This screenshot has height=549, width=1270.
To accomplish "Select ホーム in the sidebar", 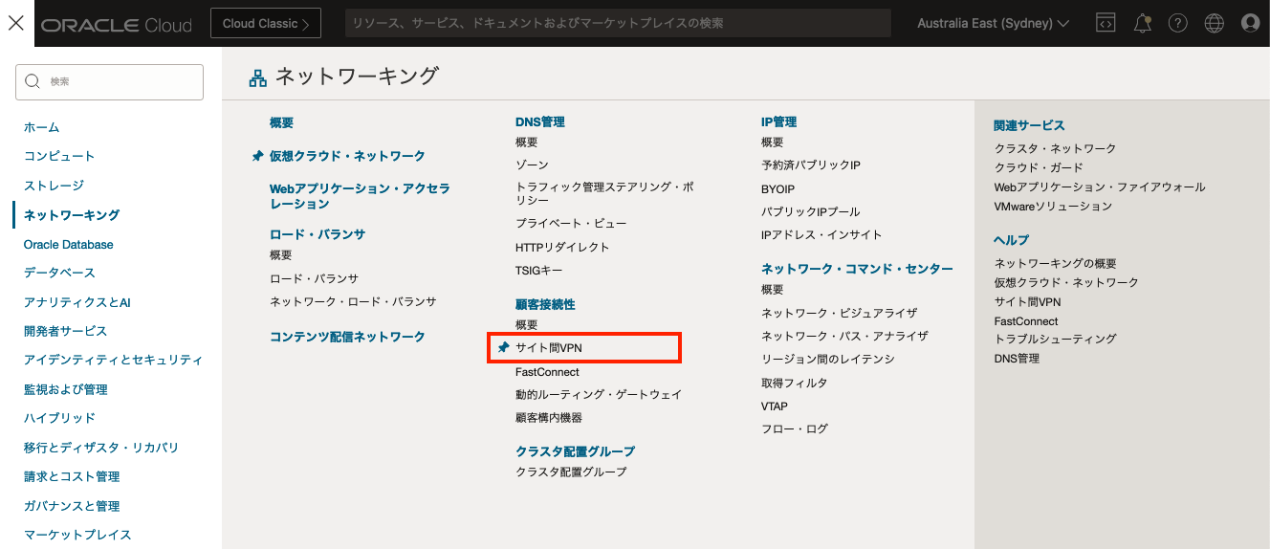I will tap(41, 127).
